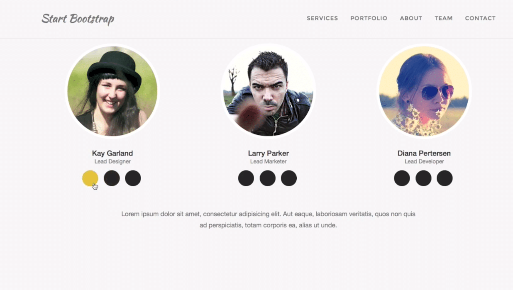Open the Services nav item
The image size is (513, 290).
point(322,18)
